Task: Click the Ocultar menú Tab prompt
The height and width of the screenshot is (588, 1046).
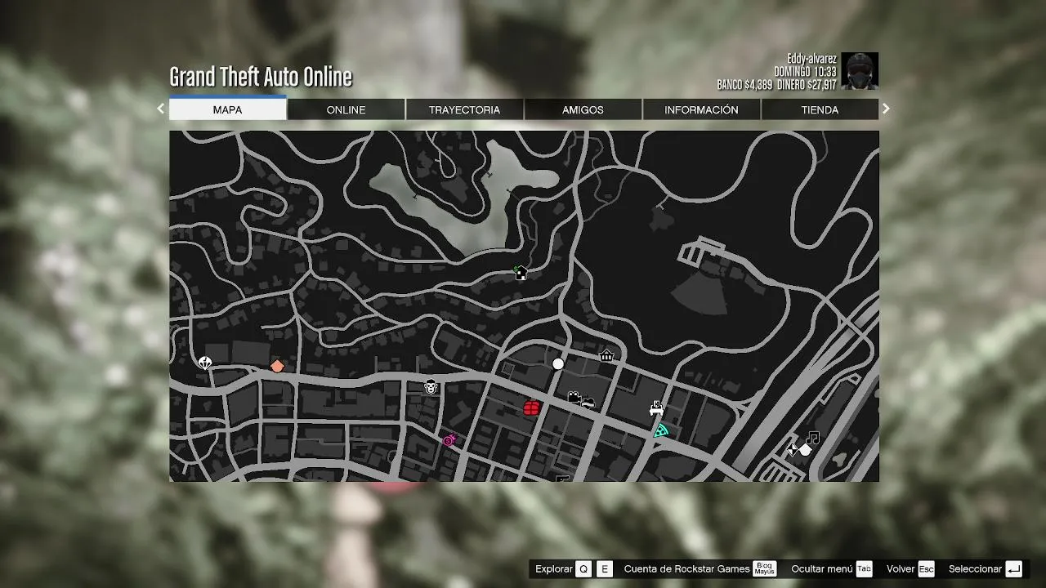Action: coord(832,569)
